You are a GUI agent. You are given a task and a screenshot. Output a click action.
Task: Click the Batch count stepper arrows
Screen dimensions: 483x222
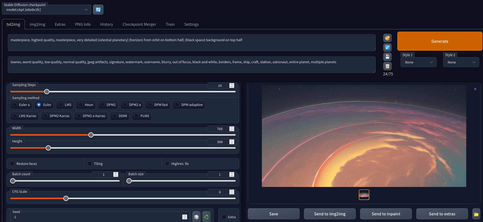tap(115, 174)
